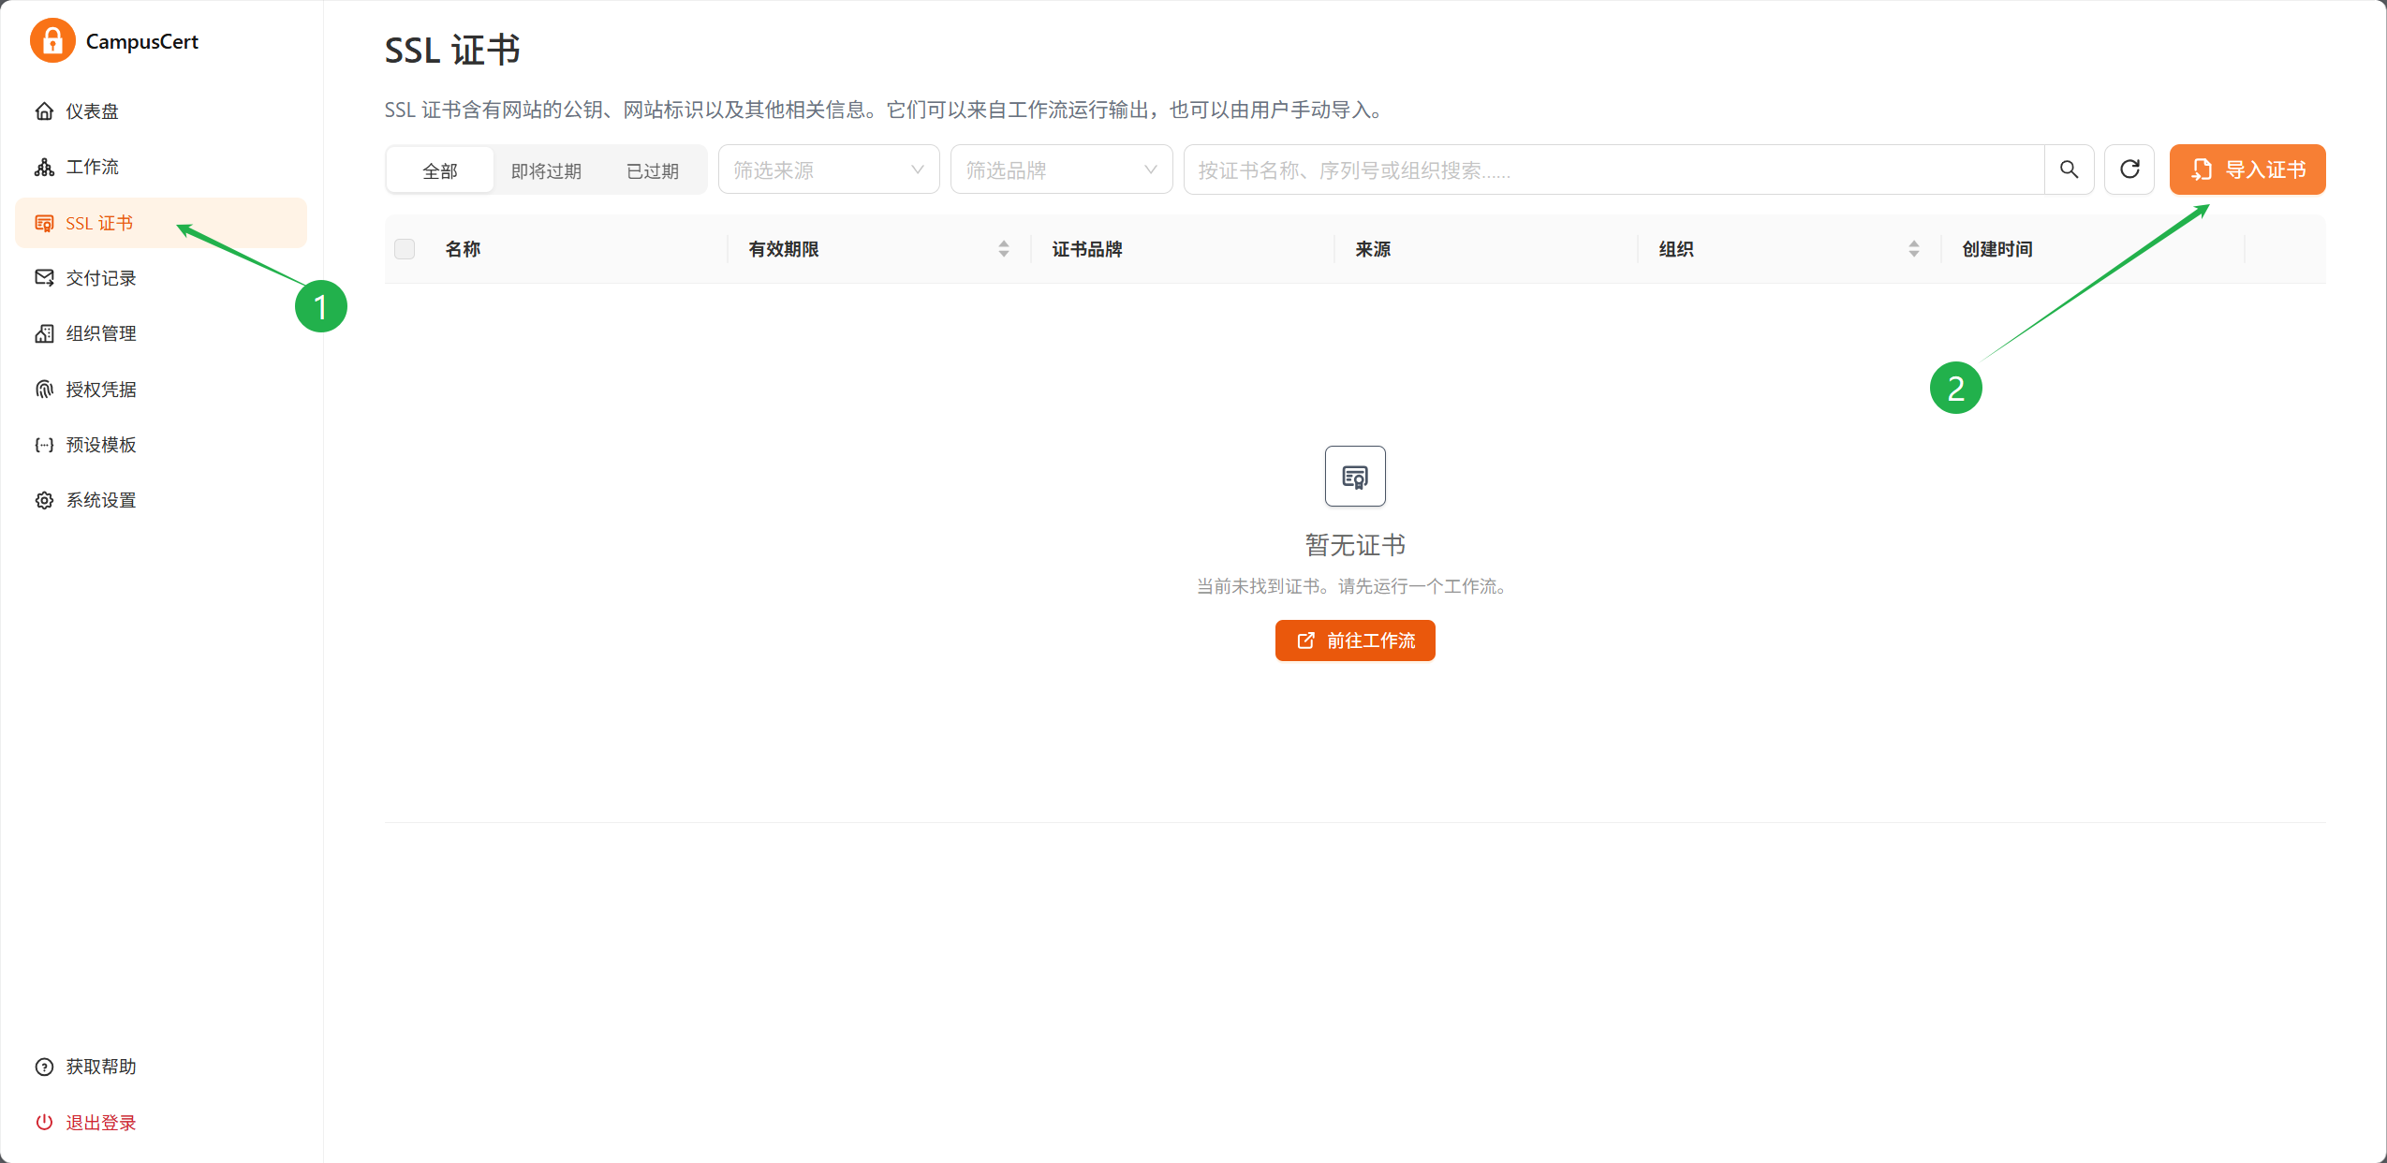The height and width of the screenshot is (1163, 2387).
Task: Click the 暂无证书 empty state text
Action: click(x=1355, y=545)
